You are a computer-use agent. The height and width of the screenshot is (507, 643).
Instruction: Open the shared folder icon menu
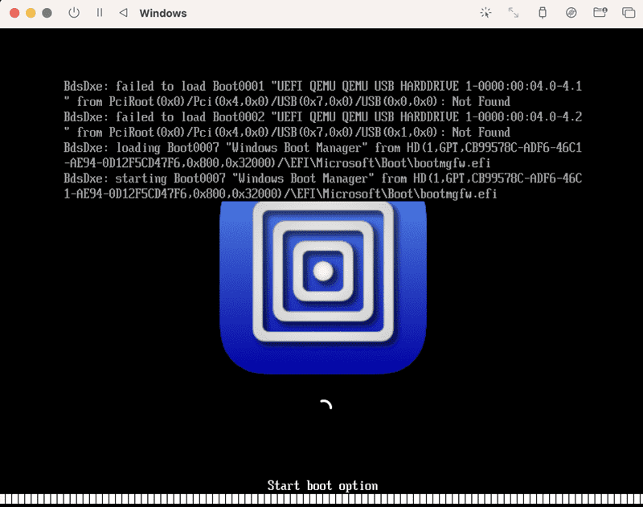tap(600, 13)
